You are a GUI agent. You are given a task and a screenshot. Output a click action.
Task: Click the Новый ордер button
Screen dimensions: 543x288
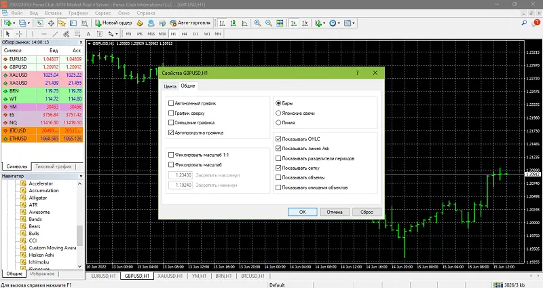coord(113,23)
